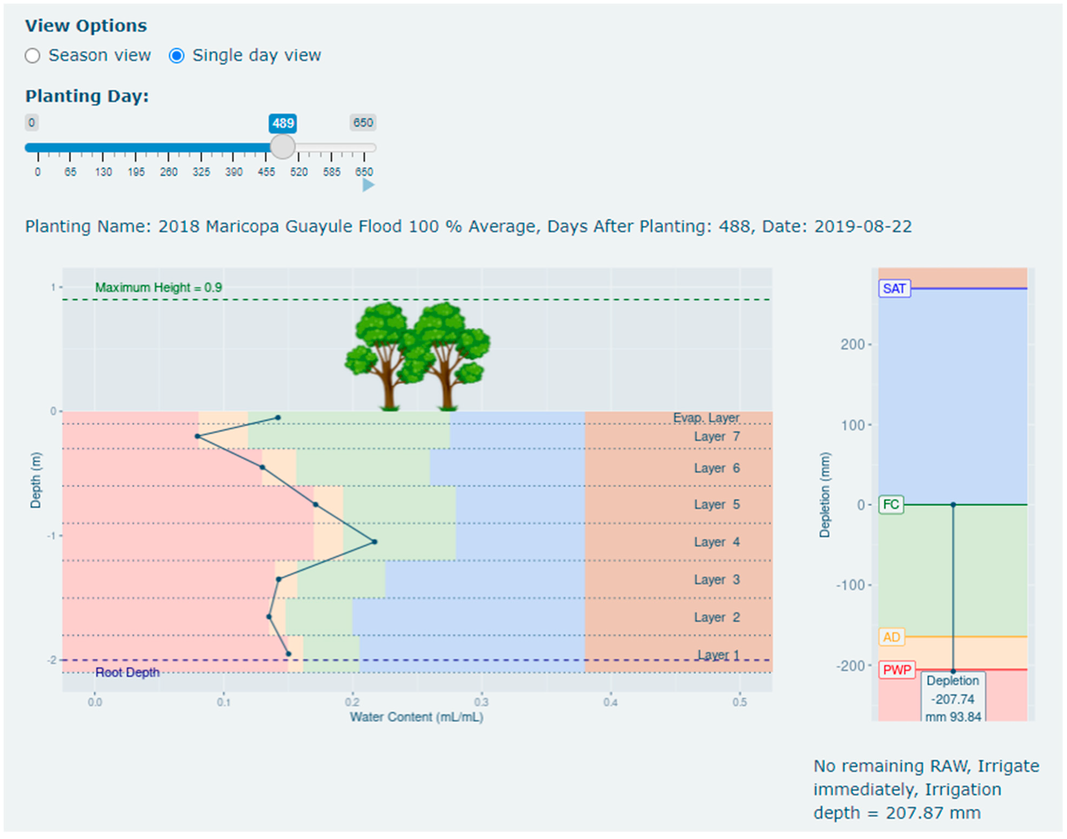Click the slider track near tick 585
Image resolution: width=1067 pixels, height=839 pixels.
(332, 147)
